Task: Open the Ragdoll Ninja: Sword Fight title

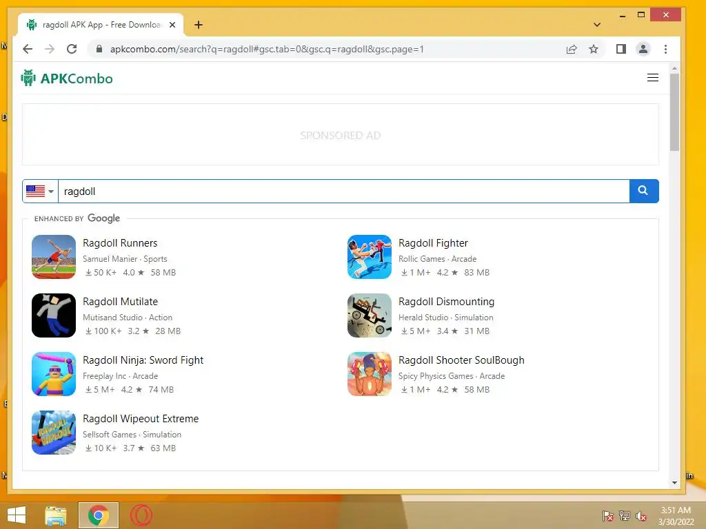Action: point(143,360)
